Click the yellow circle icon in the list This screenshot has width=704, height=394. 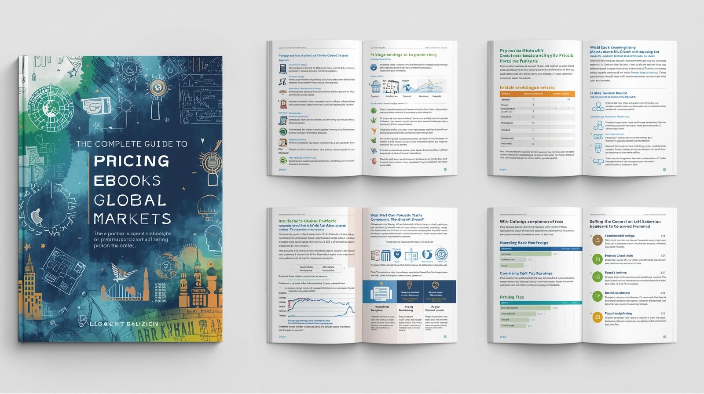coord(597,317)
